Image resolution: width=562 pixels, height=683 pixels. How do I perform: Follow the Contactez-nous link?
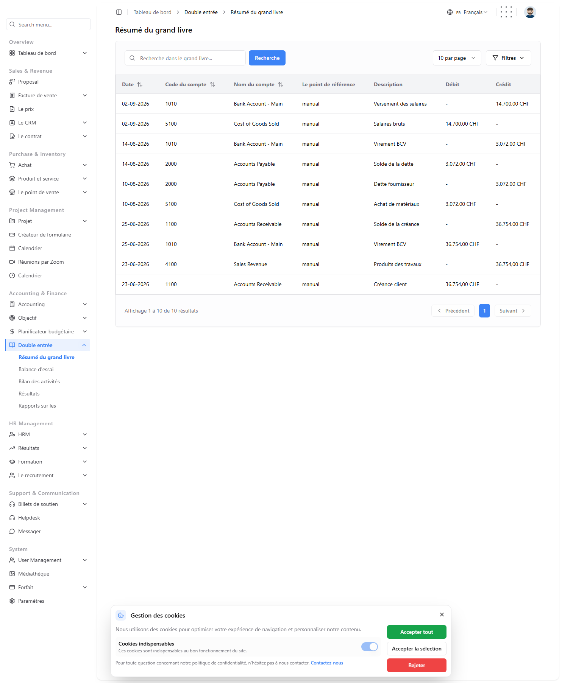click(x=327, y=663)
